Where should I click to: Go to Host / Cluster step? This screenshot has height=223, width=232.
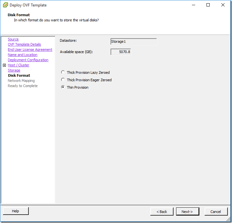(x=18, y=65)
